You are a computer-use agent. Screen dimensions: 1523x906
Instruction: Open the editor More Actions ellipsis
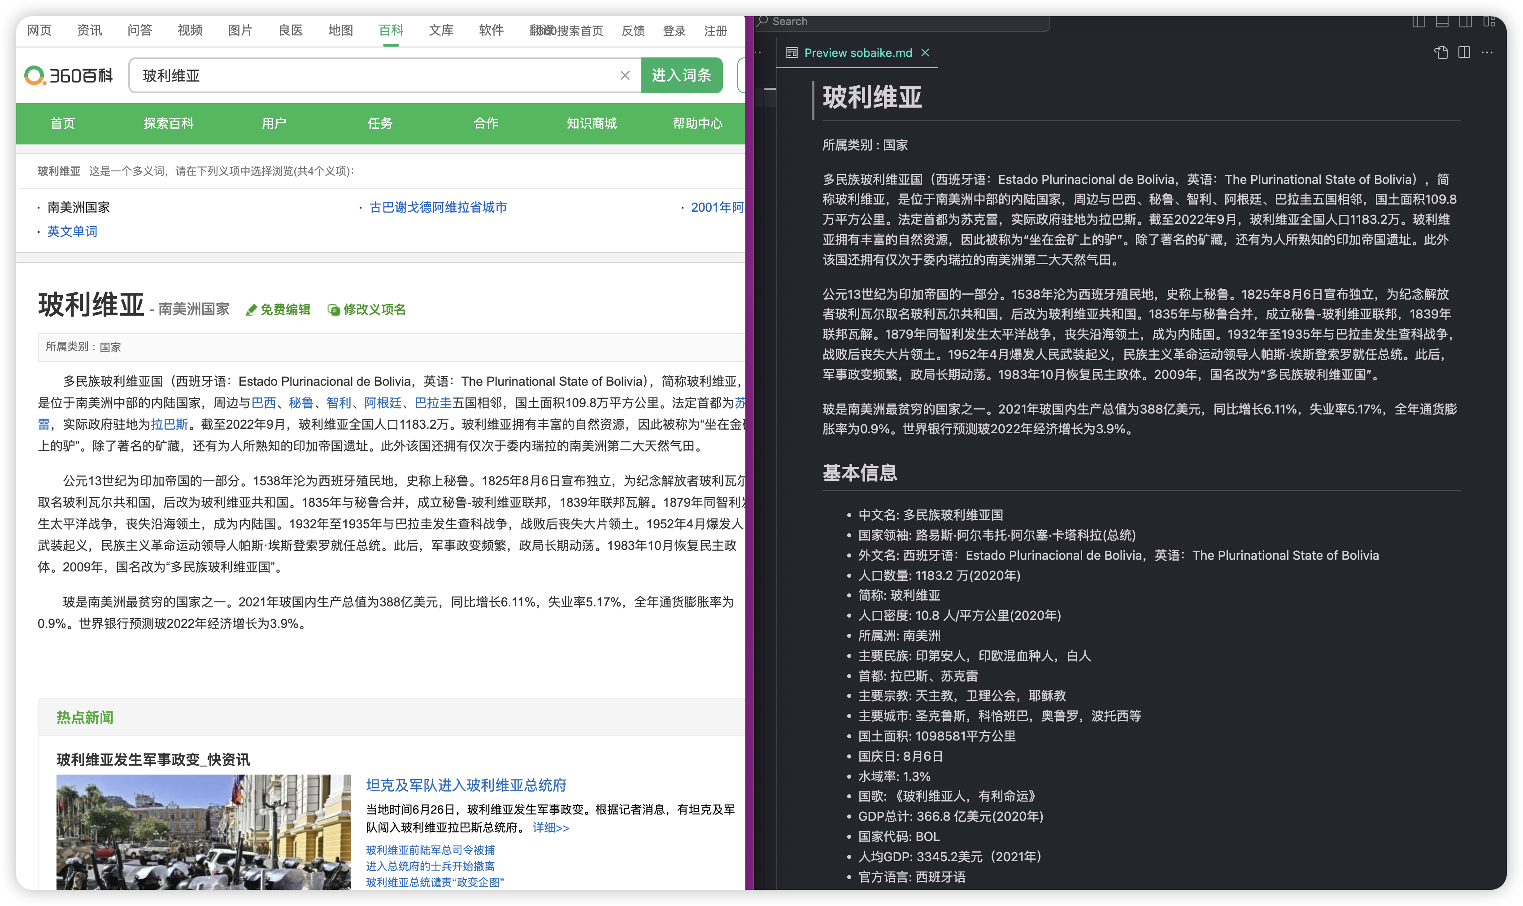point(1487,52)
